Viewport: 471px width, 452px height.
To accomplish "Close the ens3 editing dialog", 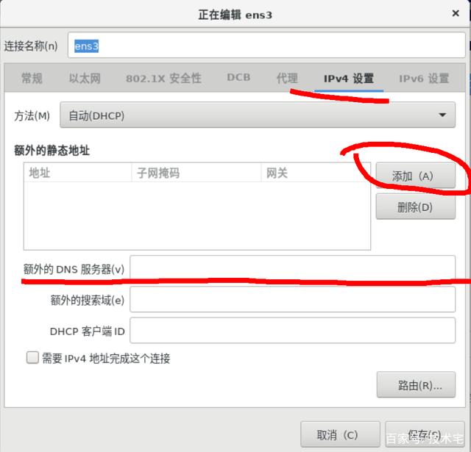I will (x=456, y=13).
